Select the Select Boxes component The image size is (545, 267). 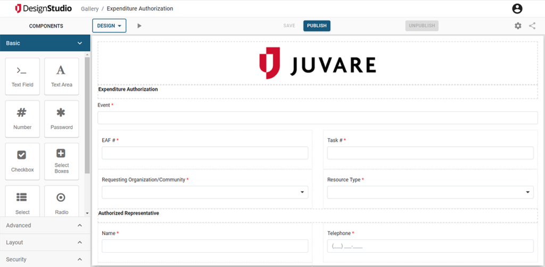point(62,162)
